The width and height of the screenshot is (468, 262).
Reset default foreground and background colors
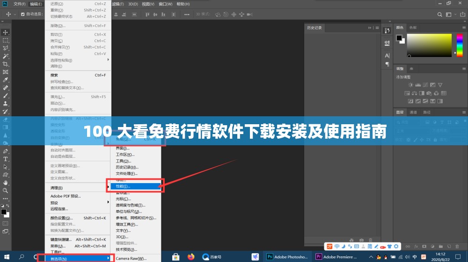click(x=2, y=206)
